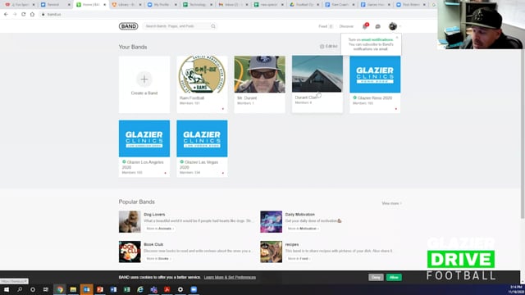Open the notifications bell icon
525x295 pixels.
(x=365, y=26)
